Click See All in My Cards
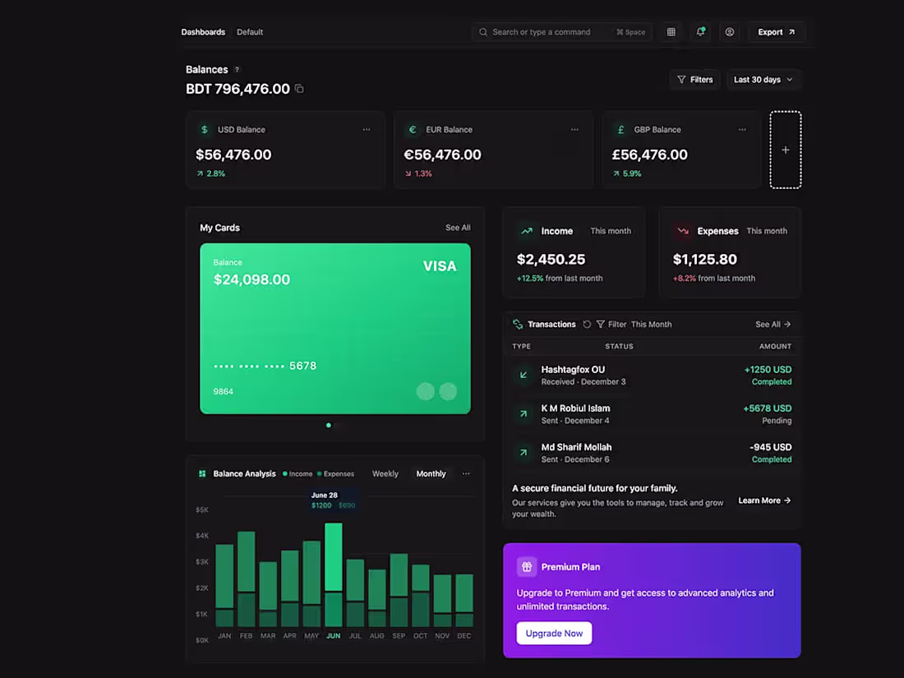 458,227
